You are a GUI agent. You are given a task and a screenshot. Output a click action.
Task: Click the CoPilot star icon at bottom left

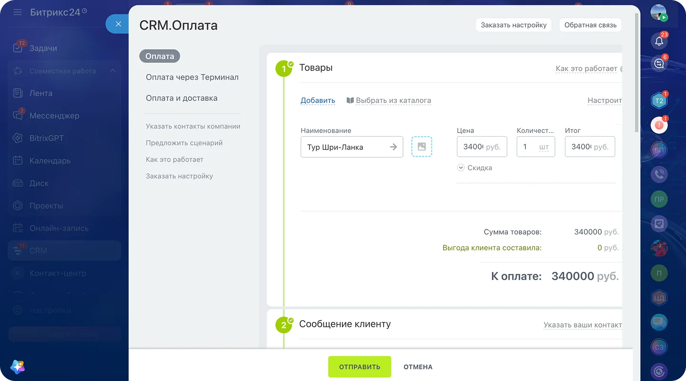tap(18, 366)
